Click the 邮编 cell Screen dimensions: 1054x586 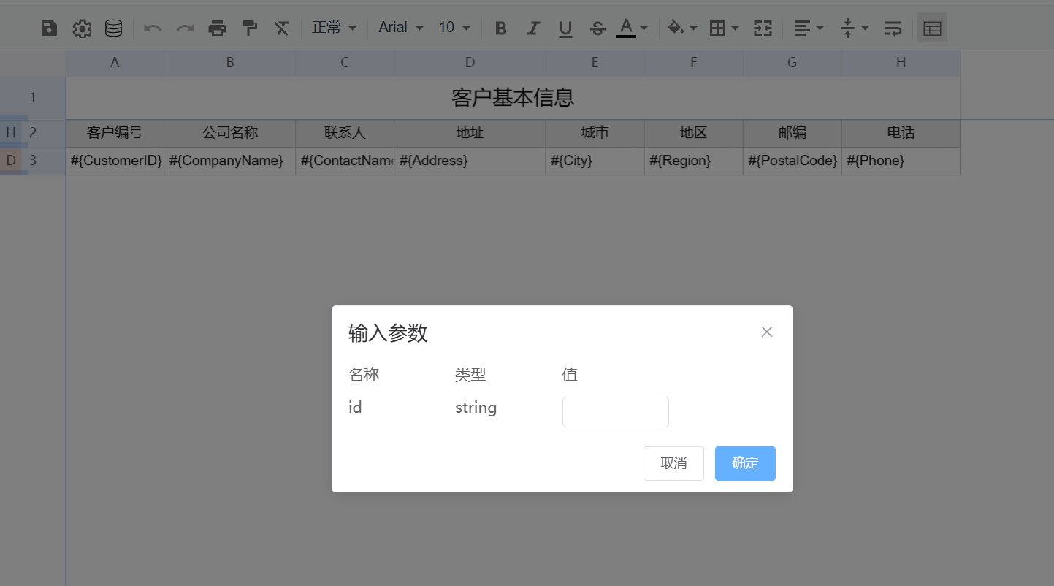point(792,133)
